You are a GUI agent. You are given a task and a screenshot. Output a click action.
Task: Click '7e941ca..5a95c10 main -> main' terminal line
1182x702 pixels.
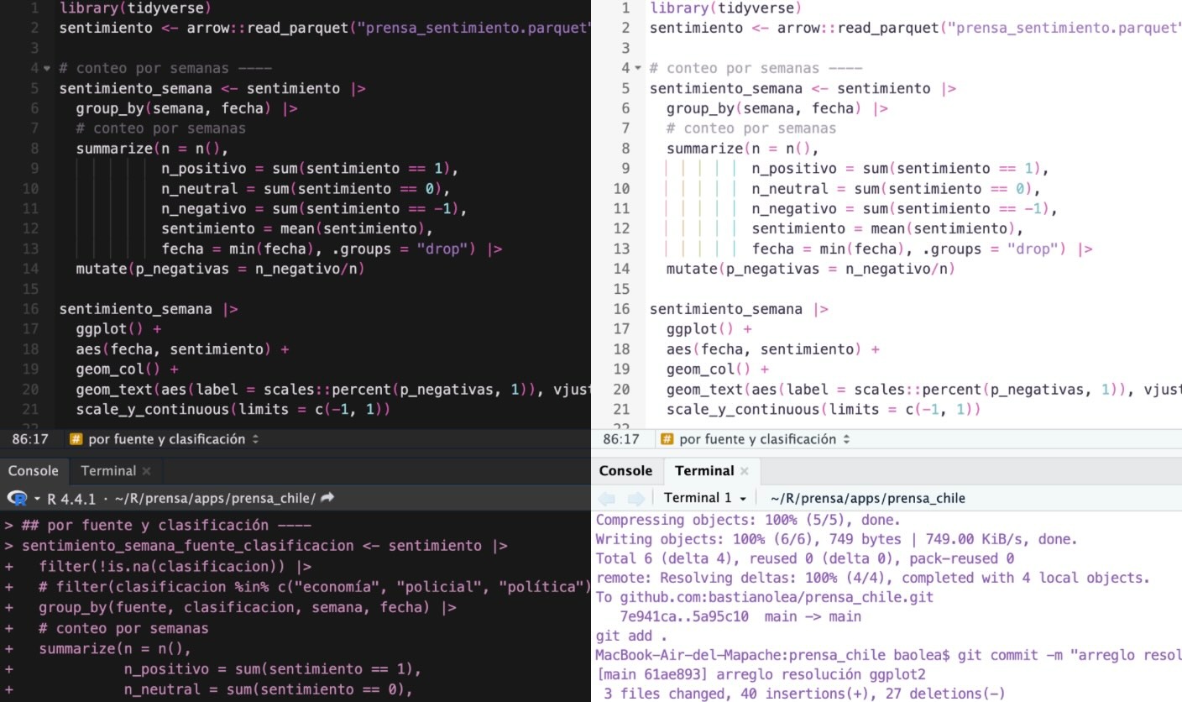pyautogui.click(x=740, y=616)
